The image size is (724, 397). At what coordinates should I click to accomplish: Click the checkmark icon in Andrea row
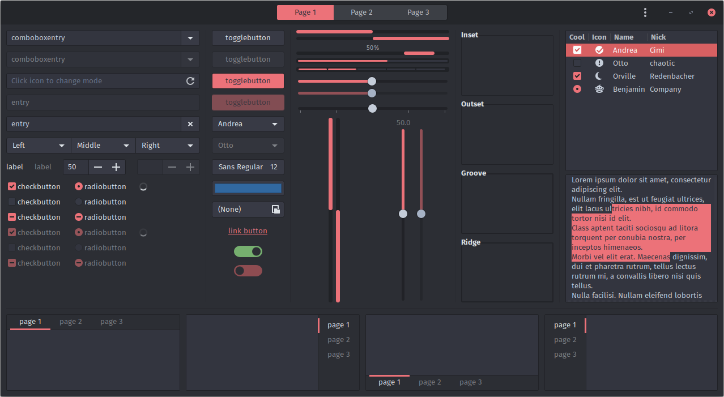(x=599, y=50)
